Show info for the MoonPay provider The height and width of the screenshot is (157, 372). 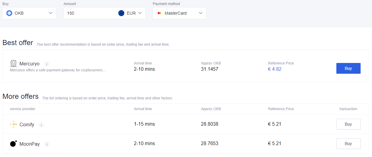[x=47, y=144]
